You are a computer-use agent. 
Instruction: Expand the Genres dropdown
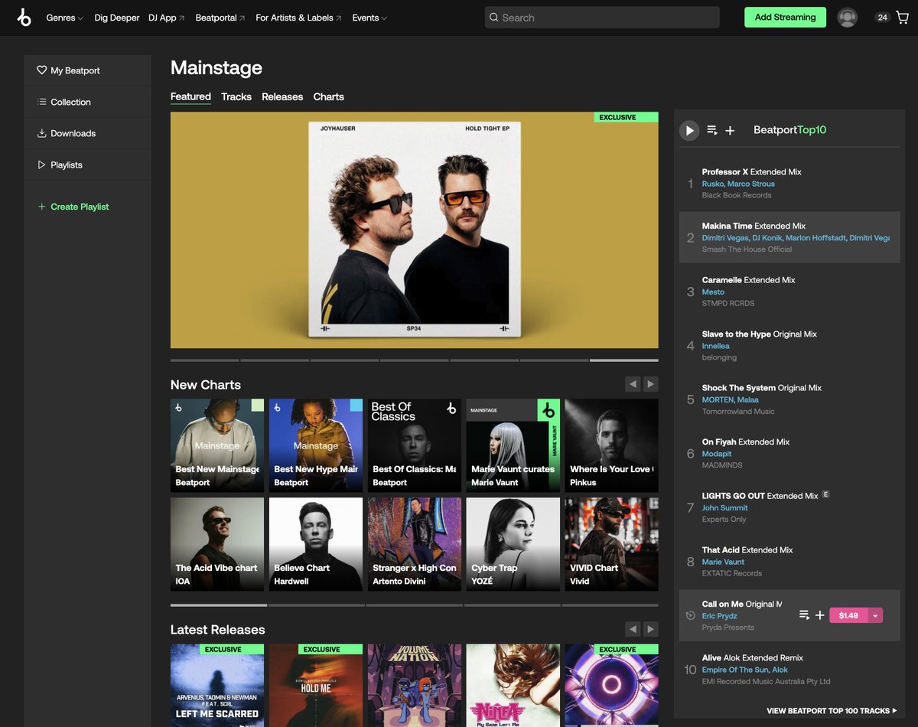tap(65, 18)
